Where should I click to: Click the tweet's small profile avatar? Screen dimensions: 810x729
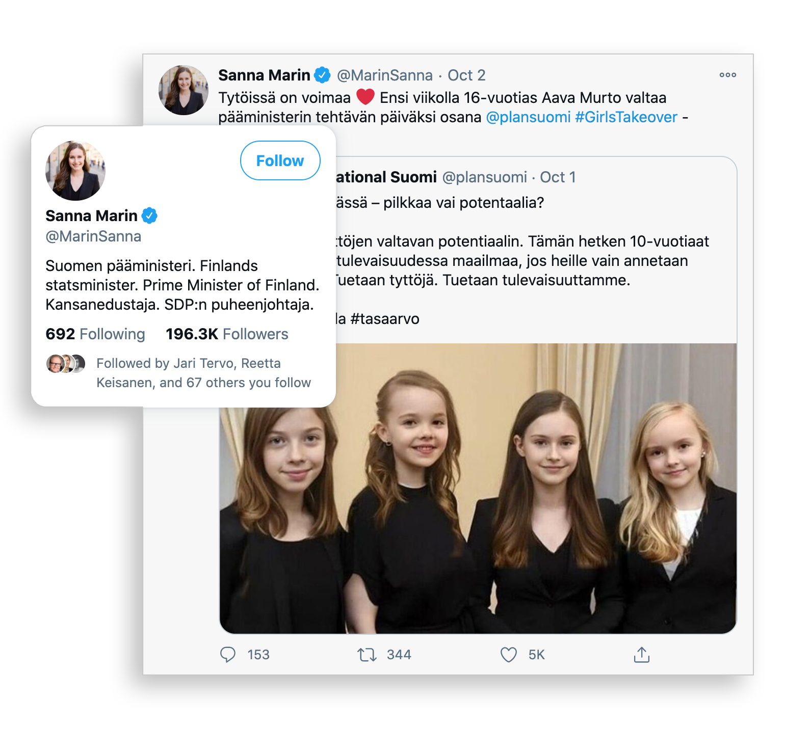coord(184,90)
